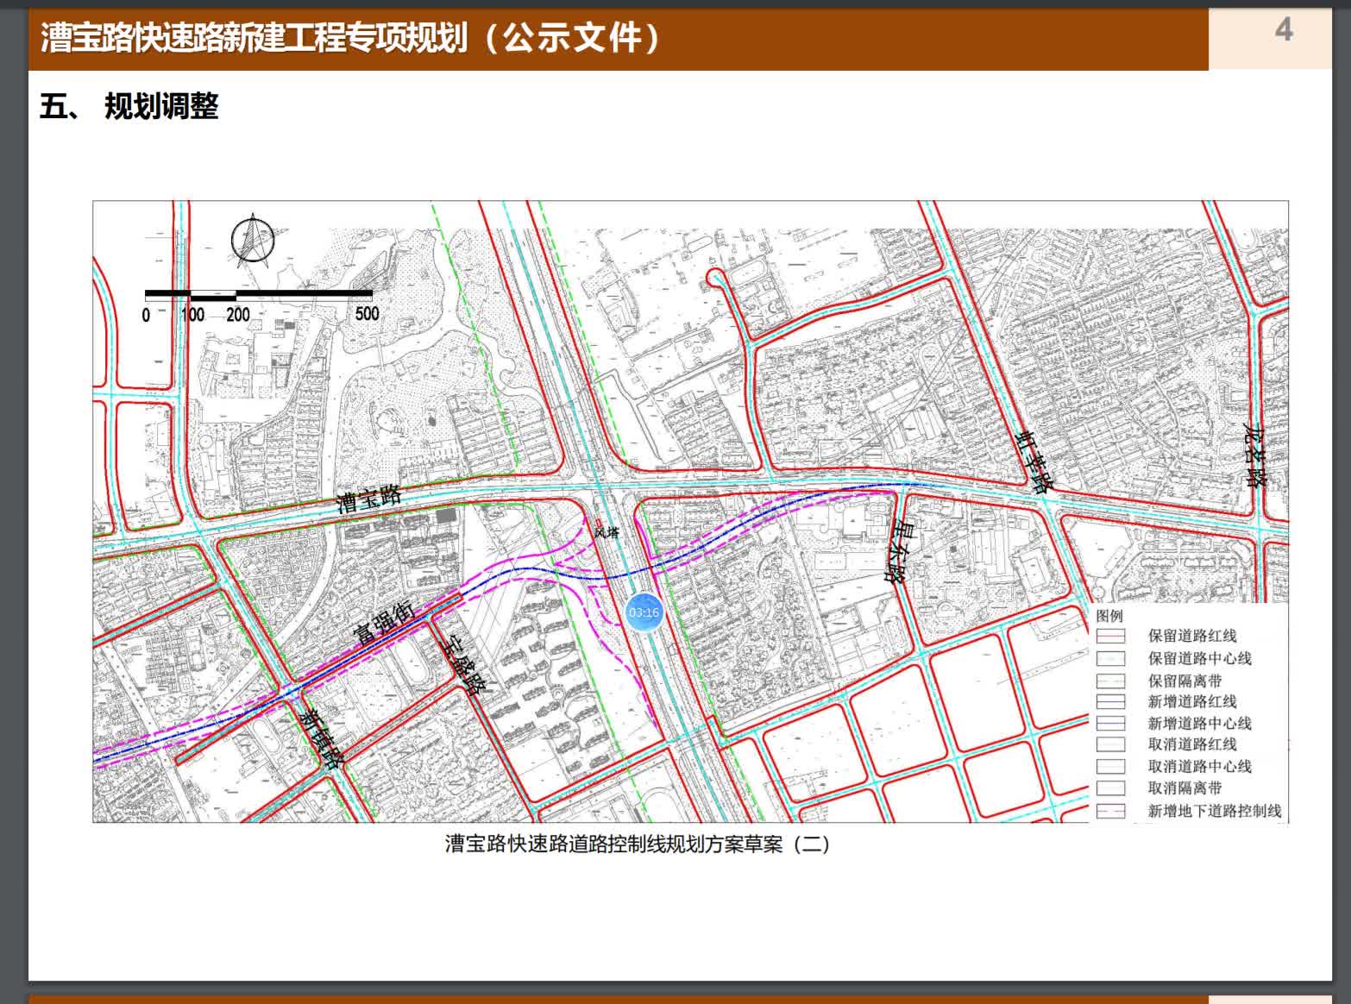Click the legend swatch beside 取消道路红线
Image resolution: width=1351 pixels, height=1004 pixels.
pos(1110,744)
